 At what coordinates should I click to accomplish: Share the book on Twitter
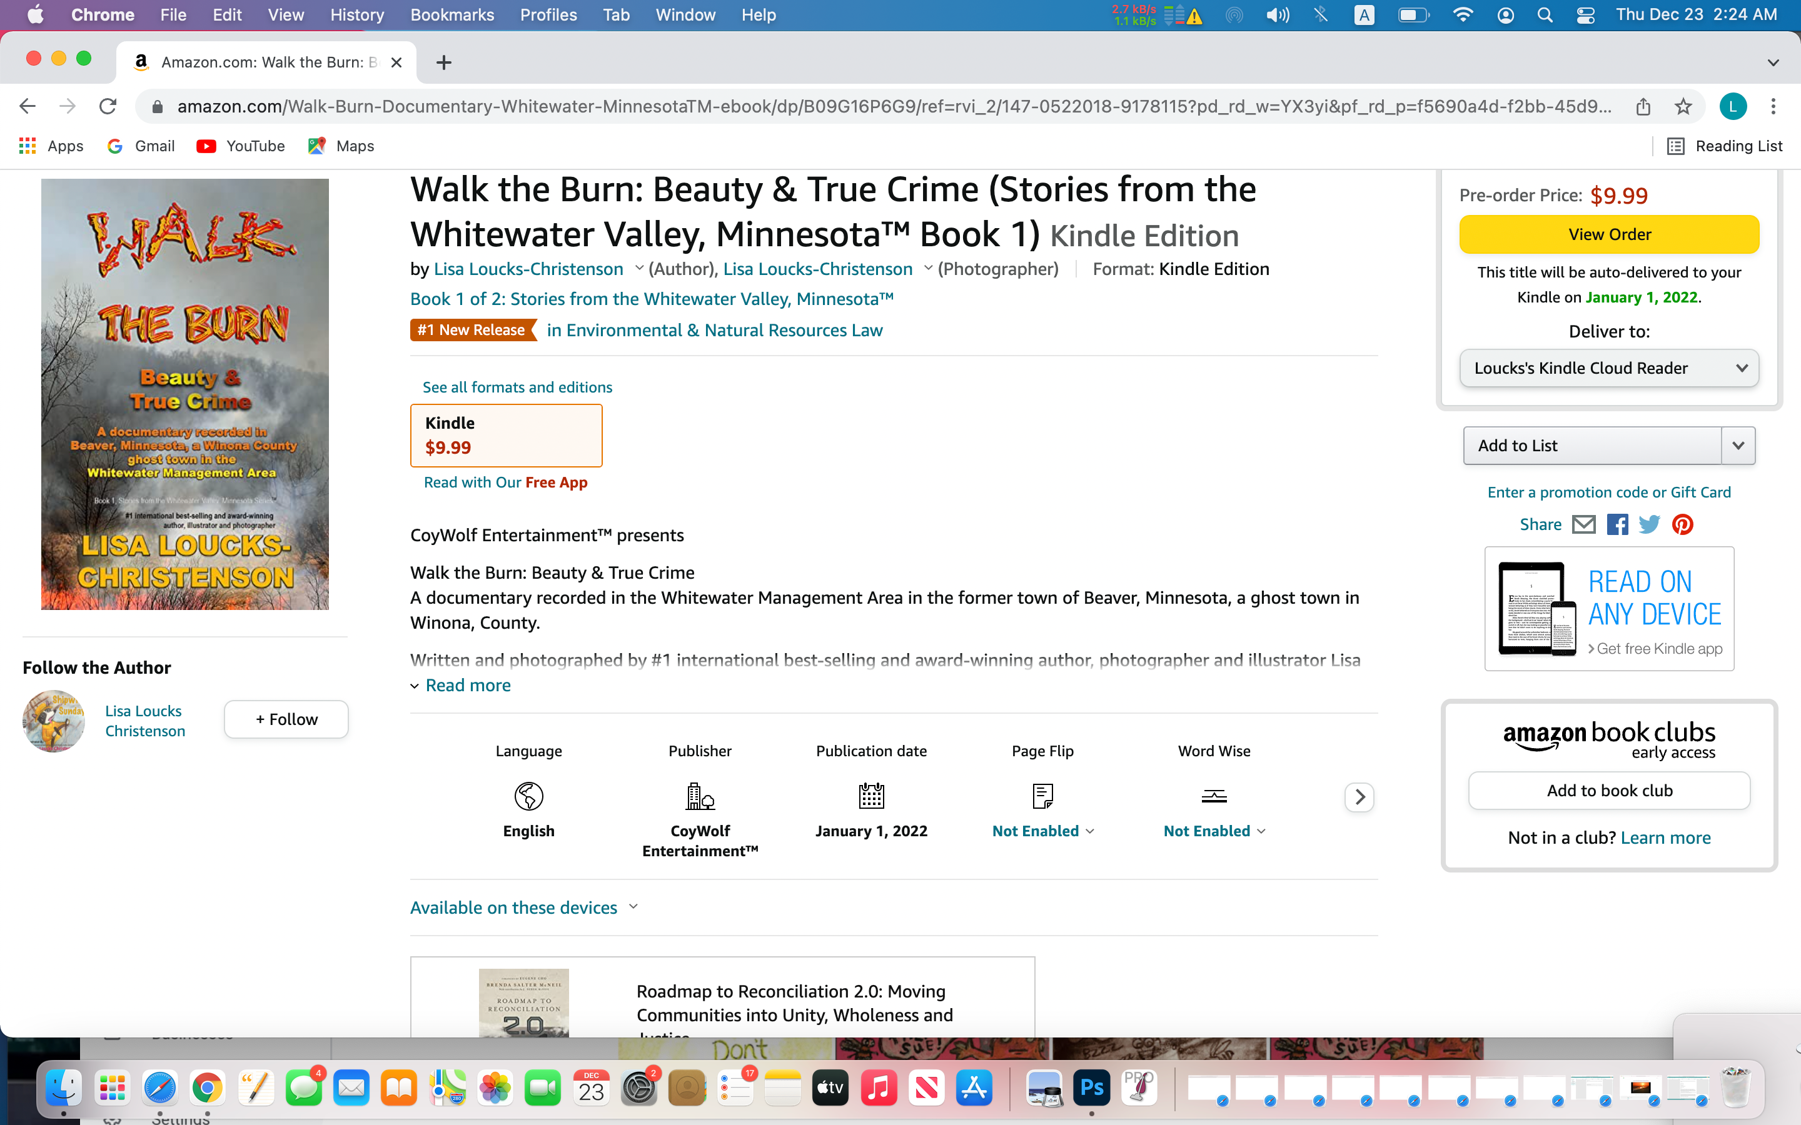1649,524
